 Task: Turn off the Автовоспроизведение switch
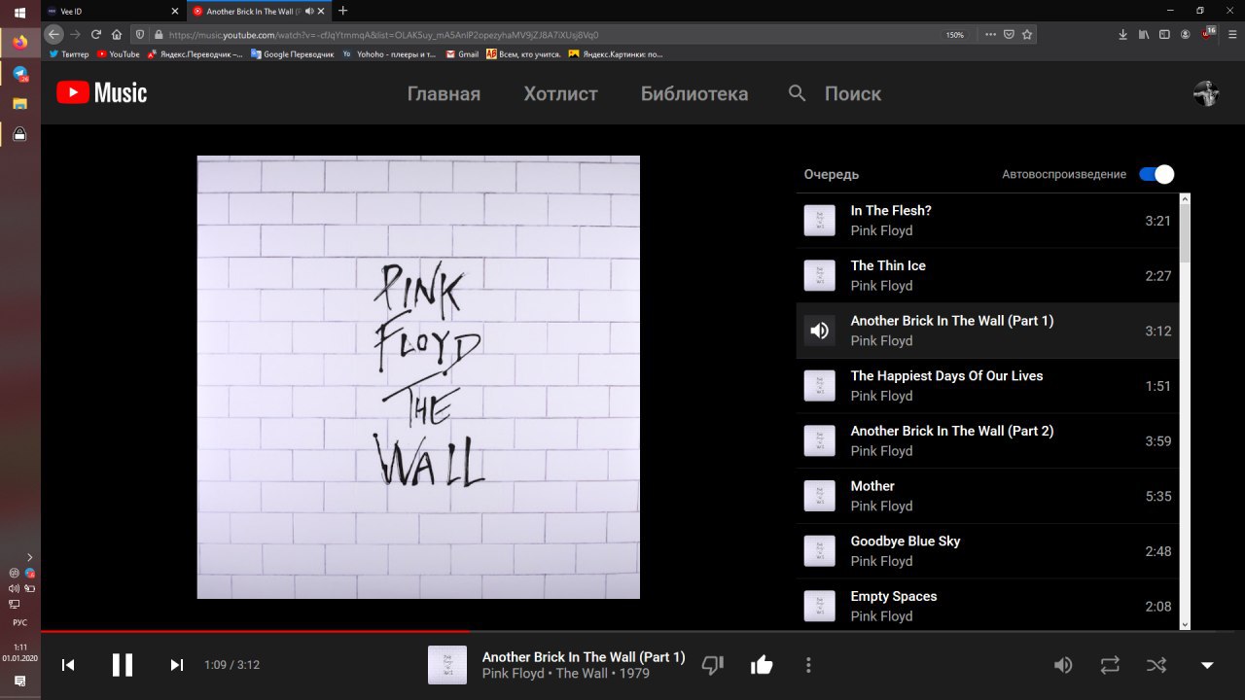pyautogui.click(x=1156, y=174)
